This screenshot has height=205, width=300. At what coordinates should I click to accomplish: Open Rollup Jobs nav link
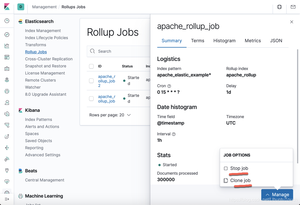36,52
